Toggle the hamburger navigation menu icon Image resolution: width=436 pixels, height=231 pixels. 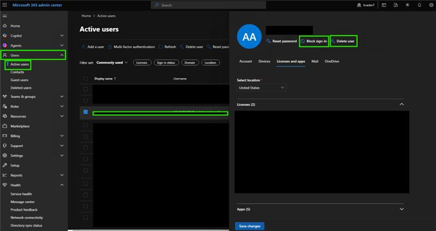click(x=5, y=16)
